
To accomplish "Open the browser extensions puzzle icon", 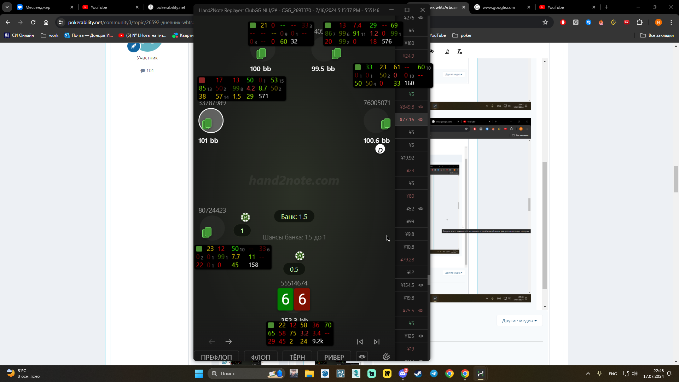I will (x=639, y=22).
